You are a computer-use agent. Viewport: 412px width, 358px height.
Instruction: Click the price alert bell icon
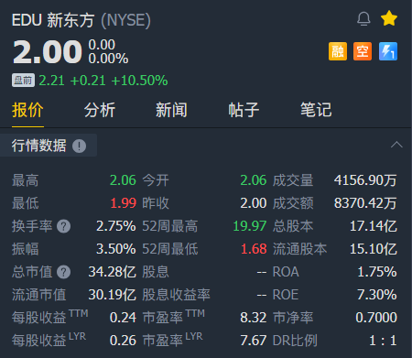tap(363, 19)
